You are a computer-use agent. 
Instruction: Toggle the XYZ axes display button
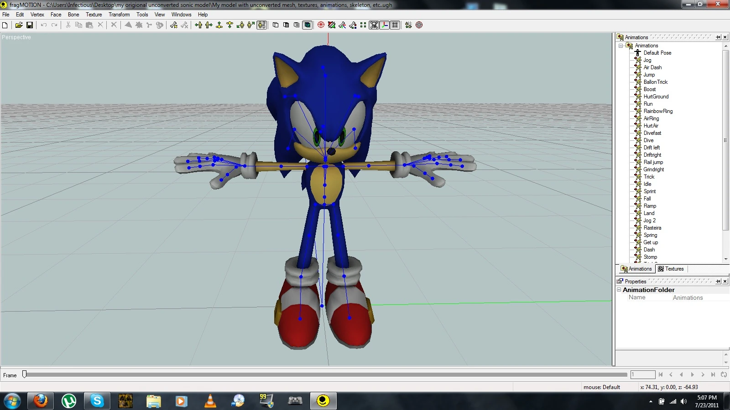pos(385,25)
